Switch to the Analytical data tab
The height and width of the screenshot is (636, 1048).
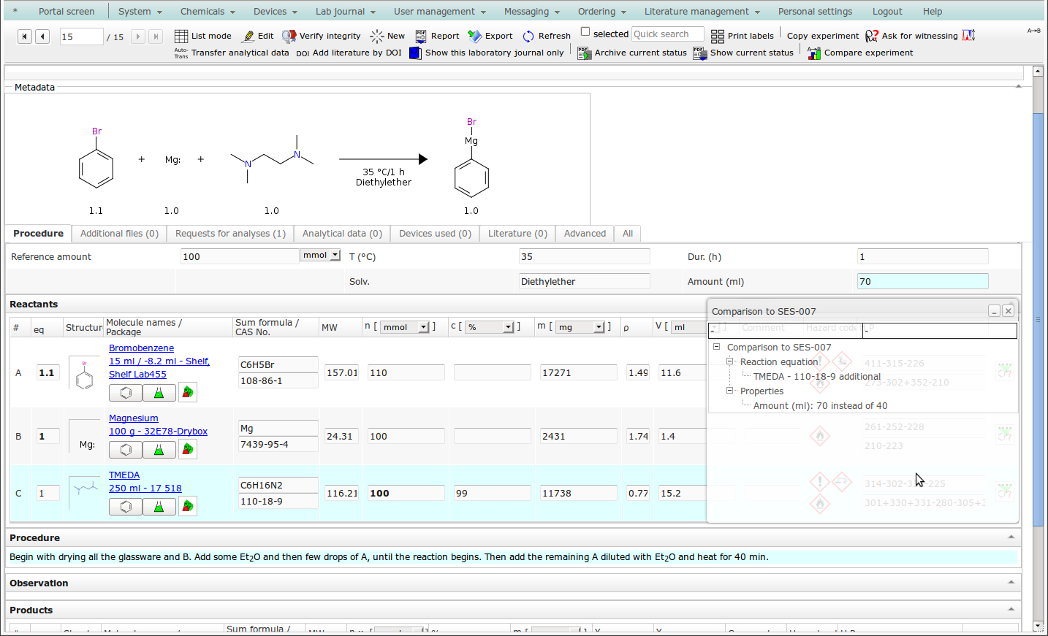[342, 234]
